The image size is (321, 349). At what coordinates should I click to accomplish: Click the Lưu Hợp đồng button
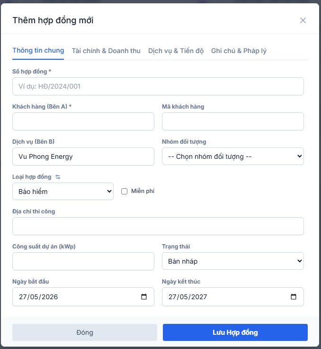pyautogui.click(x=235, y=332)
